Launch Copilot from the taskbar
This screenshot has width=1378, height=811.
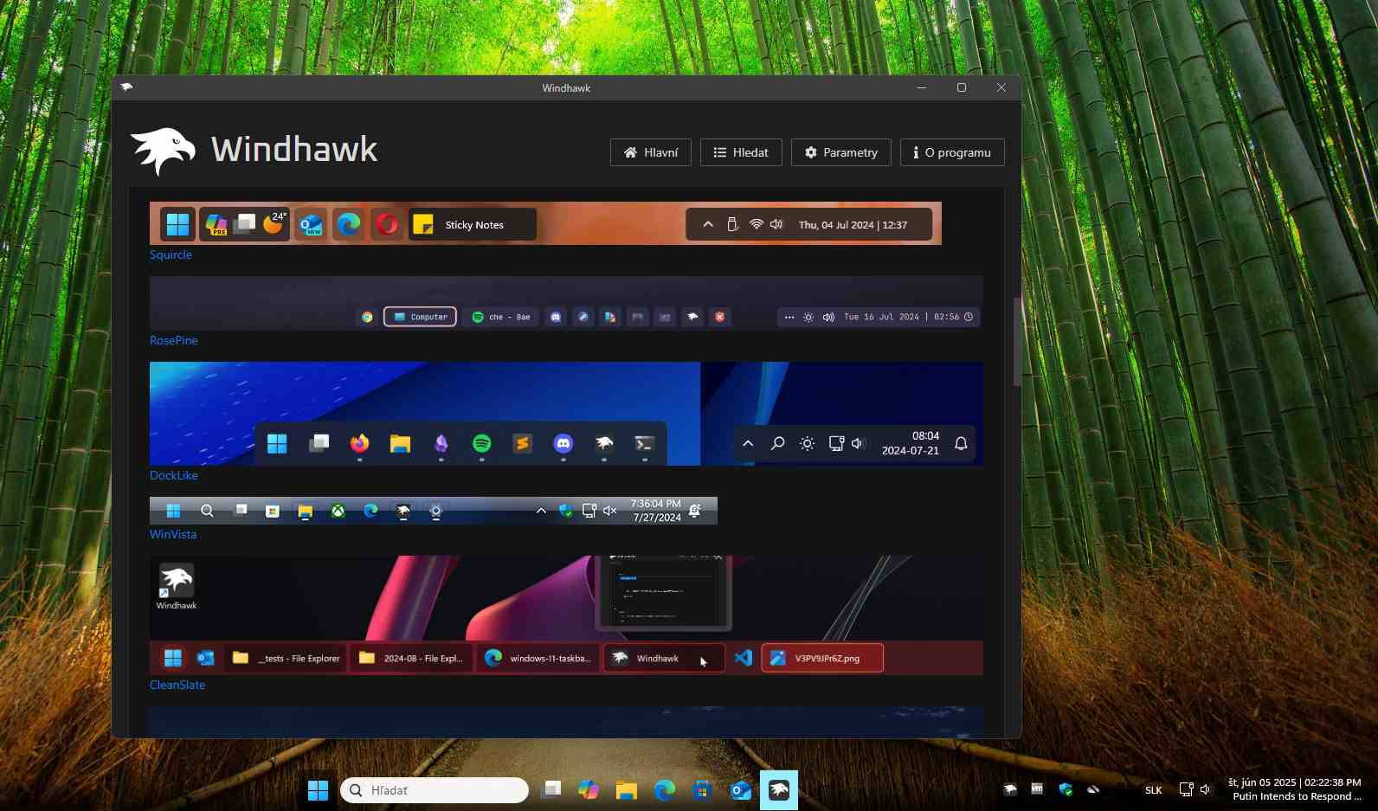(589, 790)
